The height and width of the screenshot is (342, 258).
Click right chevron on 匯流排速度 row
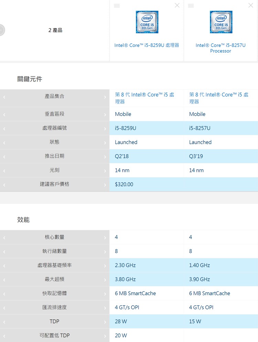[105, 308]
